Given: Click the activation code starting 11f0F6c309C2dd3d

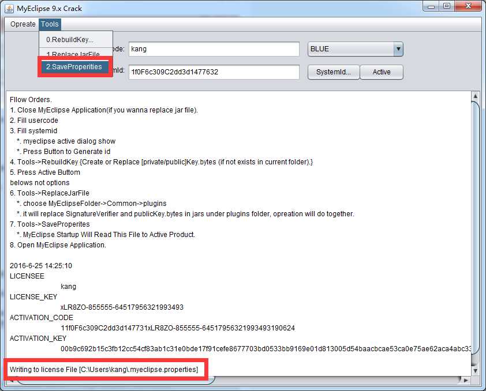Looking at the screenshot, I should pos(178,328).
